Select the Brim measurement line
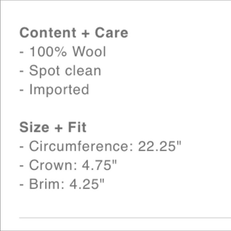This screenshot has height=231, width=231. pyautogui.click(x=62, y=184)
